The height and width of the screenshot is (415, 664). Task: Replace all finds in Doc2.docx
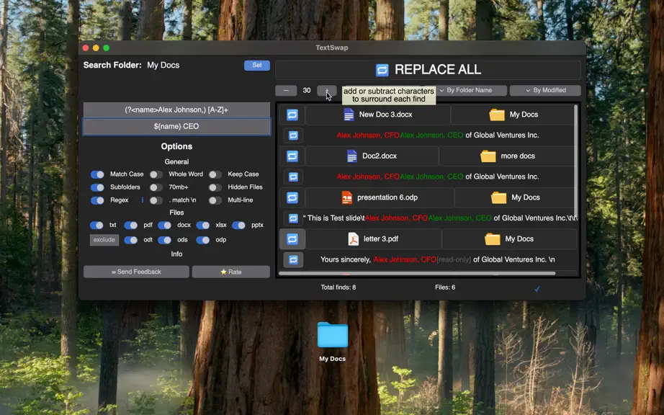click(292, 156)
